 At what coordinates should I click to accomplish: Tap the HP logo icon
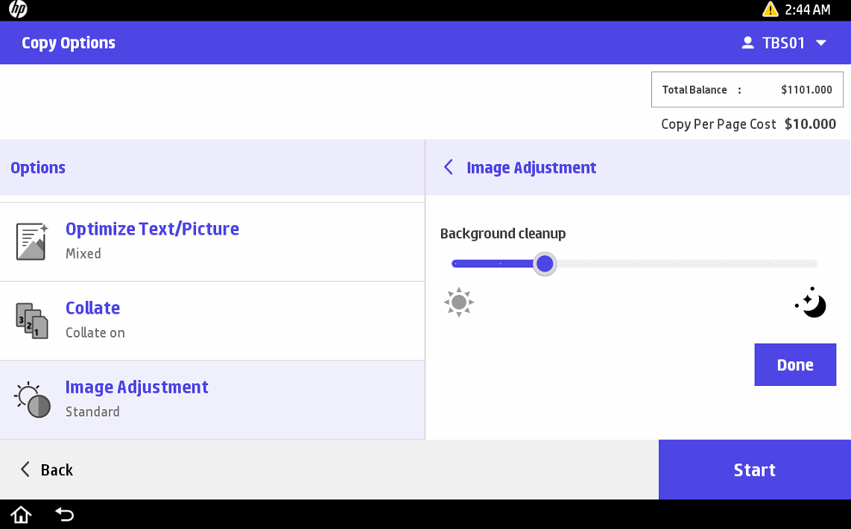click(18, 10)
